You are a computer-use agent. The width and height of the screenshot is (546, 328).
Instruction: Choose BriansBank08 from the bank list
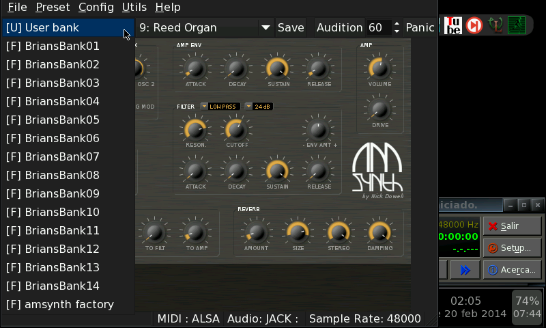pyautogui.click(x=68, y=176)
